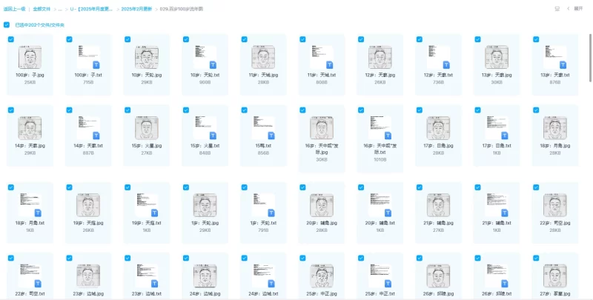Go to the 全部文件 breadcrumb
This screenshot has height=300, width=593.
pos(42,9)
